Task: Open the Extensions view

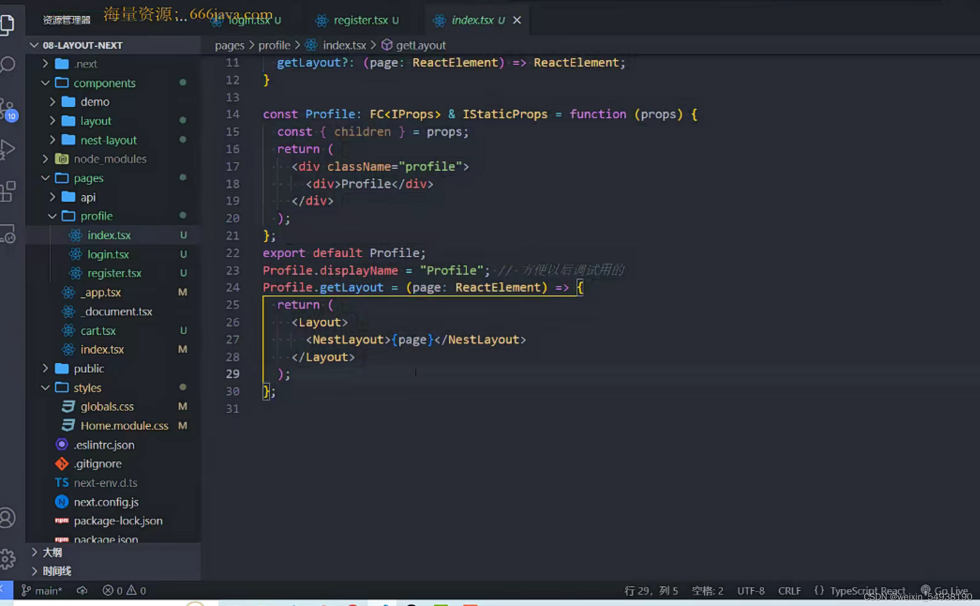Action: pyautogui.click(x=7, y=191)
